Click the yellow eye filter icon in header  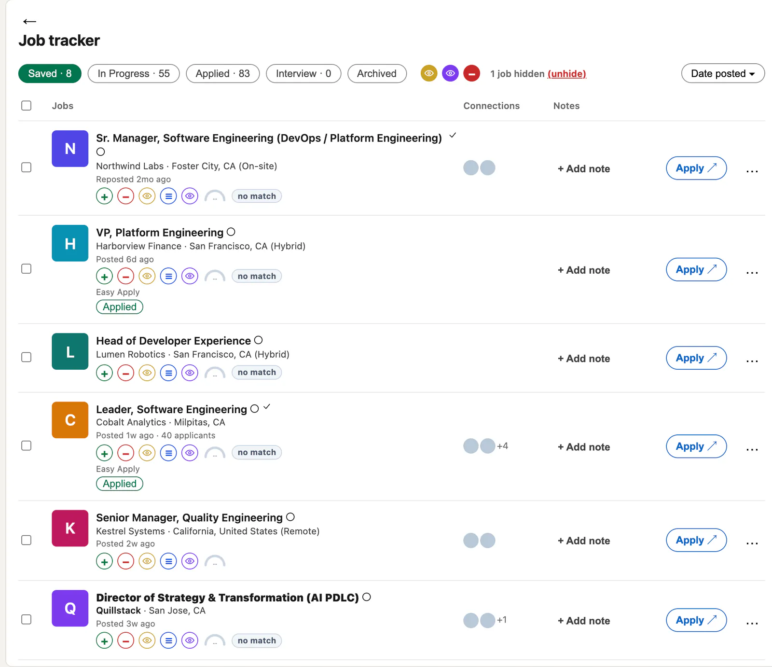[x=428, y=73]
